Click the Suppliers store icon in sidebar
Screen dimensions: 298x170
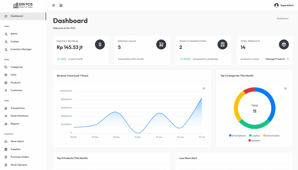(6, 149)
